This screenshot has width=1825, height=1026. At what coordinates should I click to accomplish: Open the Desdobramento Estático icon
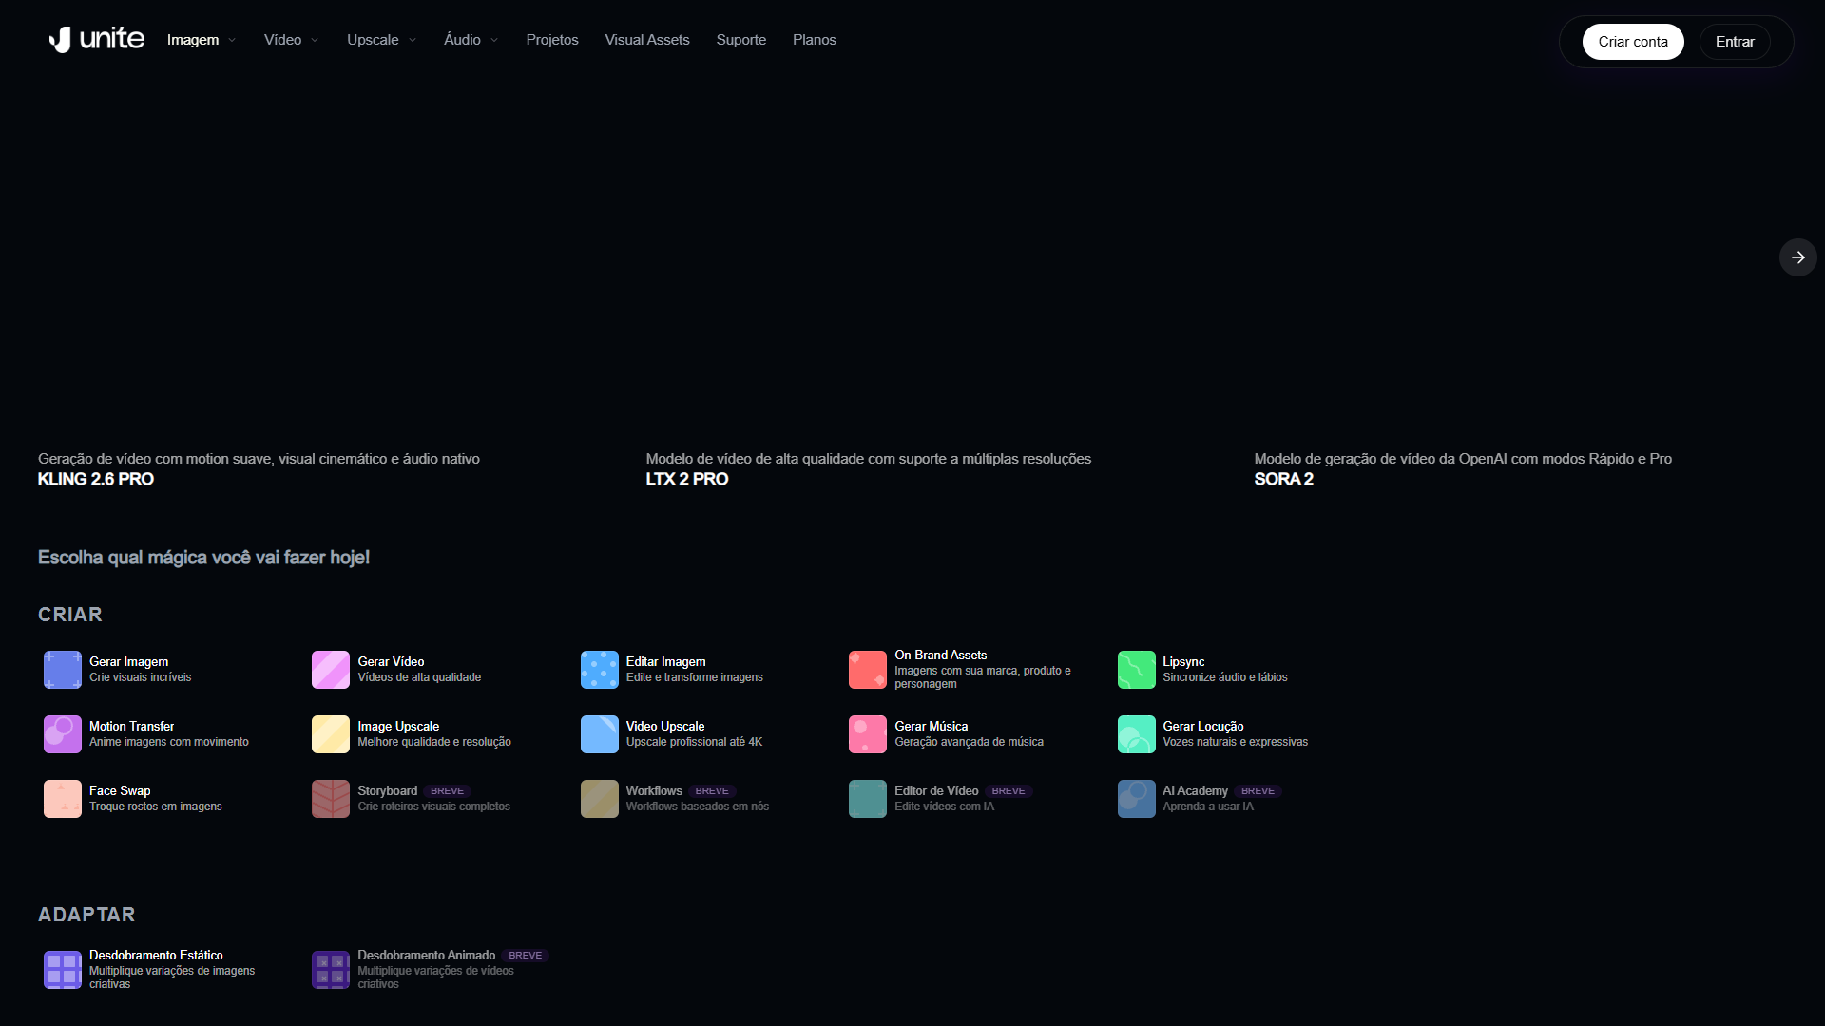click(x=63, y=970)
